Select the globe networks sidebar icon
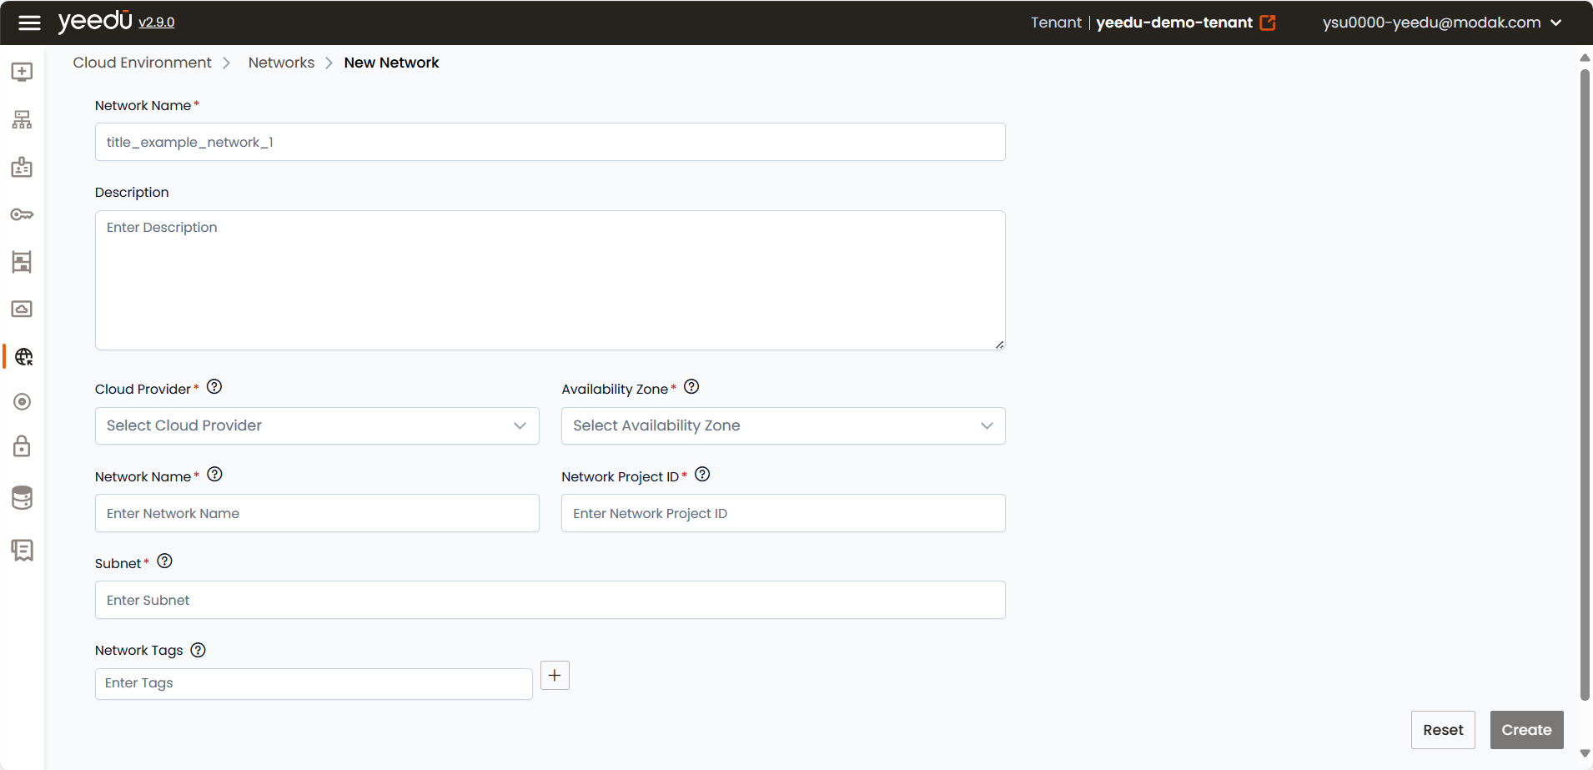 (23, 357)
